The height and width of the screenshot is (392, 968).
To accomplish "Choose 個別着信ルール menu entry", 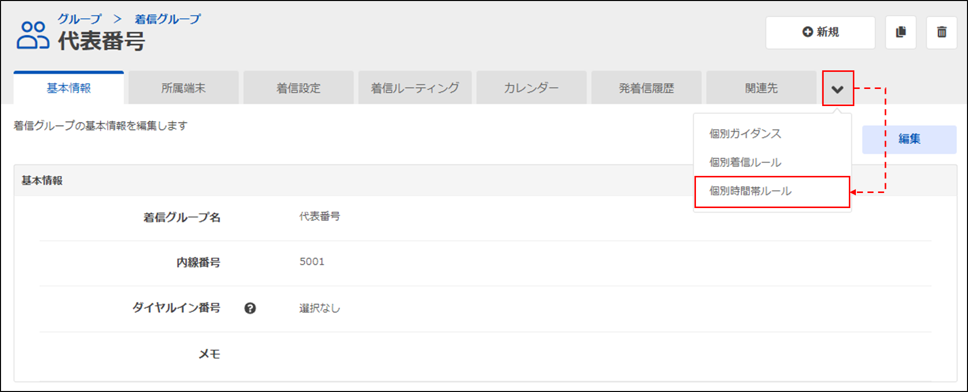I will [x=745, y=162].
